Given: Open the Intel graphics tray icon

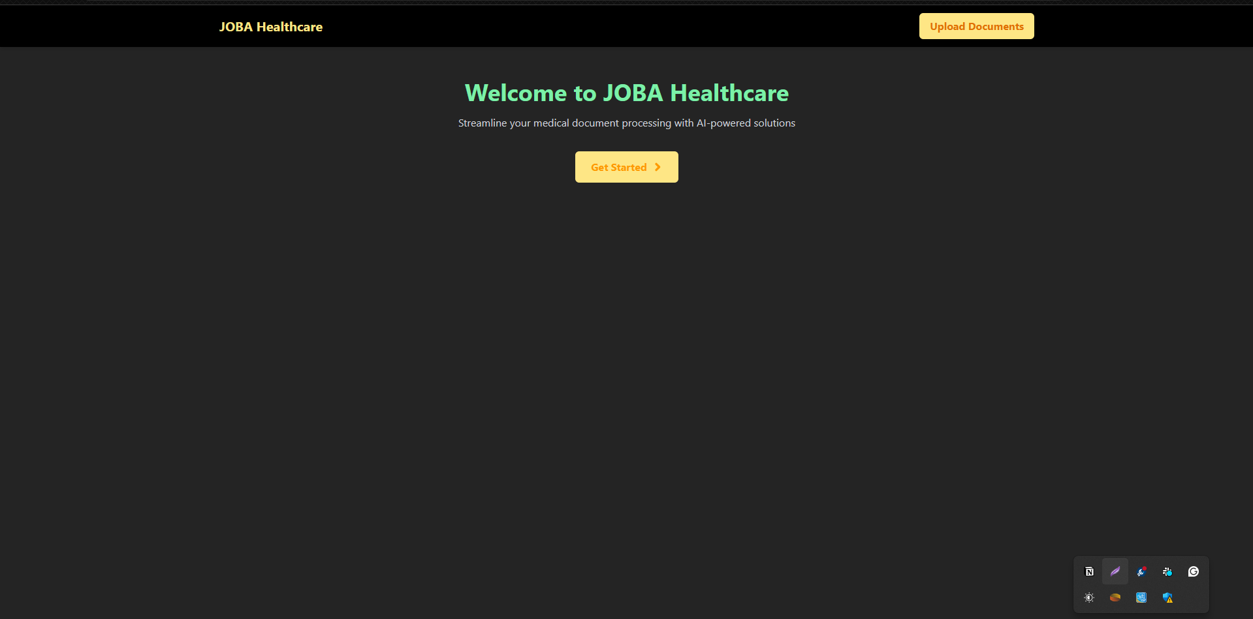Looking at the screenshot, I should (1141, 597).
